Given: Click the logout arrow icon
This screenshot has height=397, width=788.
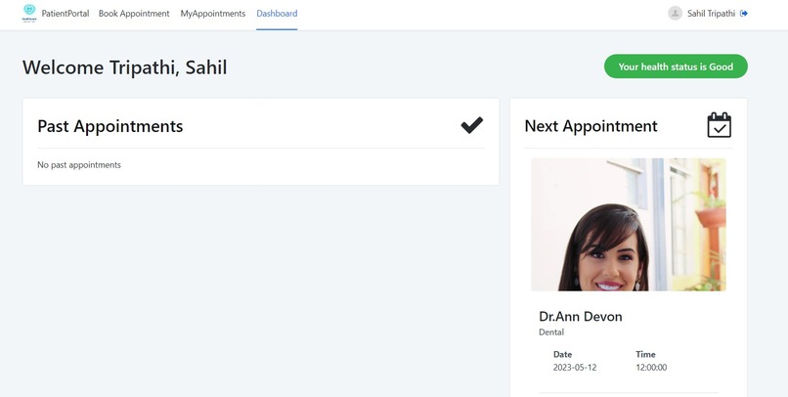Looking at the screenshot, I should coord(744,14).
